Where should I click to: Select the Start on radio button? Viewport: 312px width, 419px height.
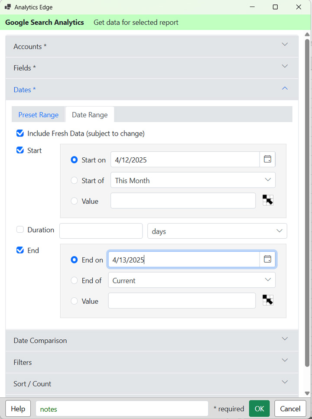[74, 160]
